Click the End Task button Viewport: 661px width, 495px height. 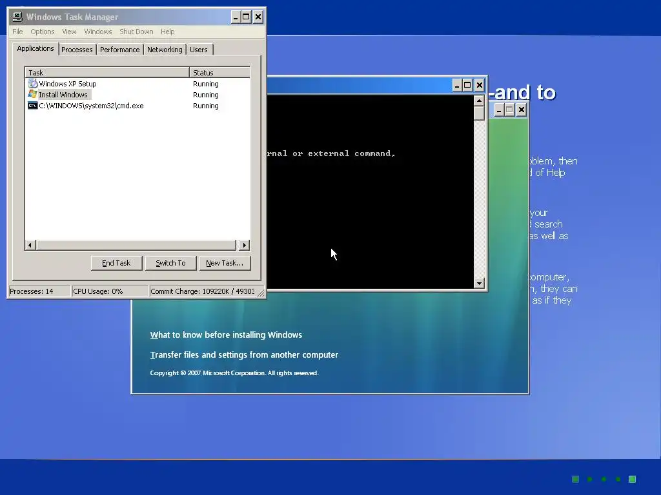[x=116, y=263]
